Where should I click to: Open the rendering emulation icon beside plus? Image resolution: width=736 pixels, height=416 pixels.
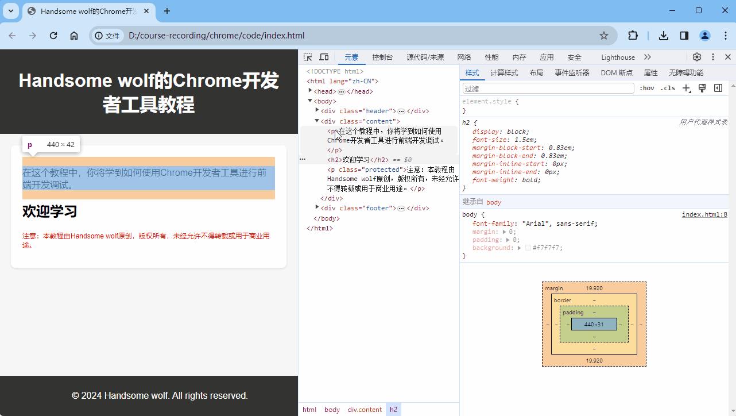[702, 87]
